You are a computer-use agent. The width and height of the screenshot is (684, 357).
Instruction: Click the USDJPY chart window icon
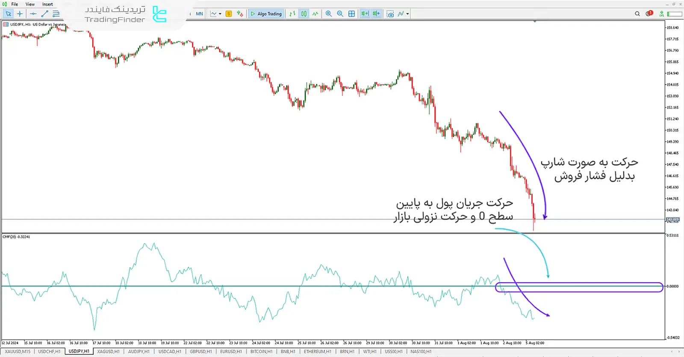(6, 24)
